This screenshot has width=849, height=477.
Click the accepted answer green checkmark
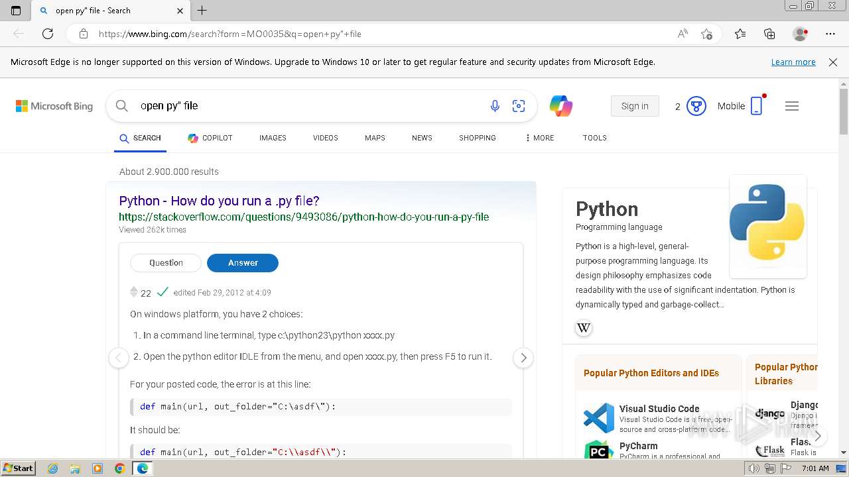click(x=163, y=291)
